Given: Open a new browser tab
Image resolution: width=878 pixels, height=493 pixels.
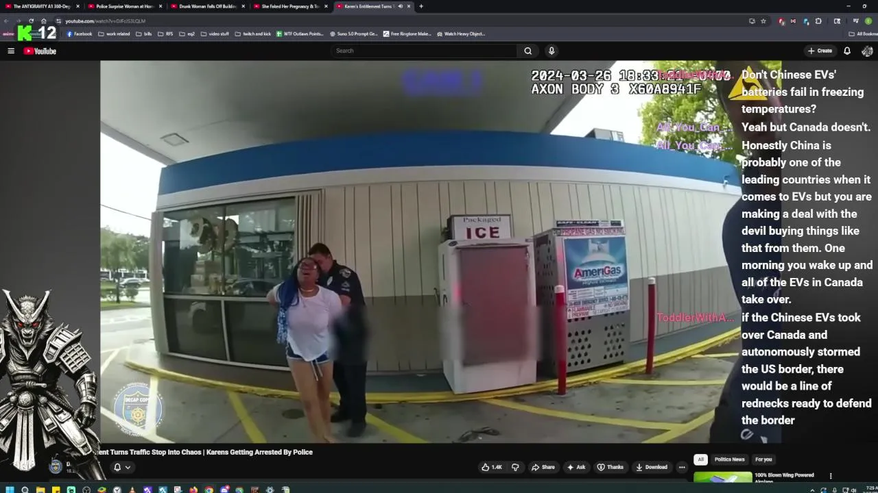Looking at the screenshot, I should (x=421, y=6).
